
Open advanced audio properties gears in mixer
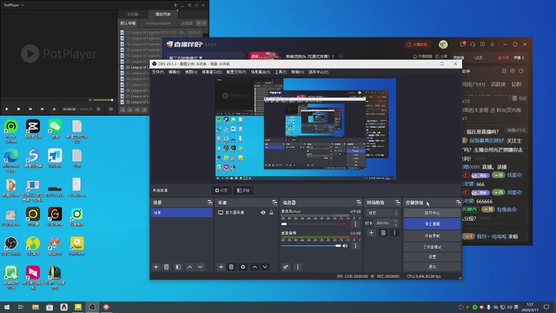tap(286, 267)
